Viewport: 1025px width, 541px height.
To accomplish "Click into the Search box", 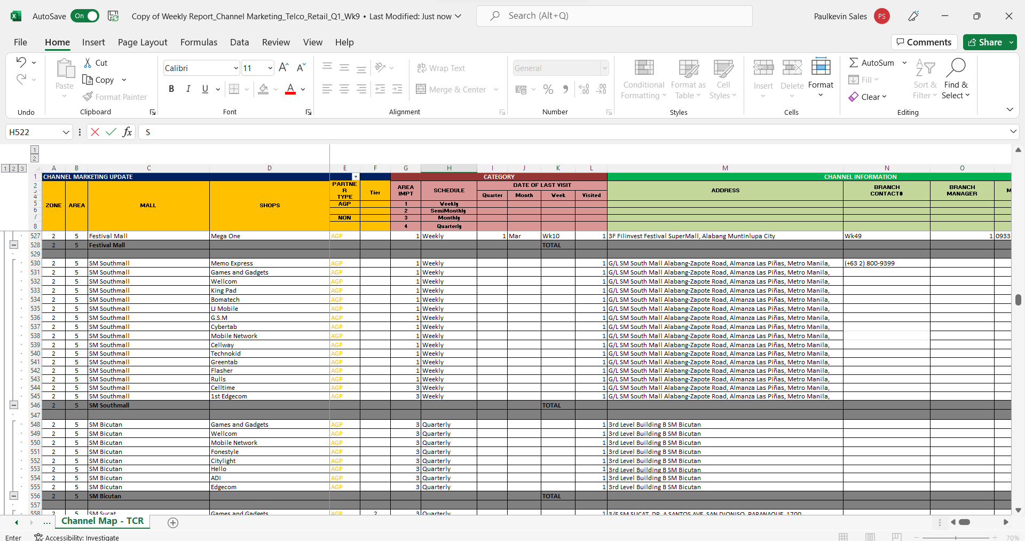I will [x=614, y=16].
